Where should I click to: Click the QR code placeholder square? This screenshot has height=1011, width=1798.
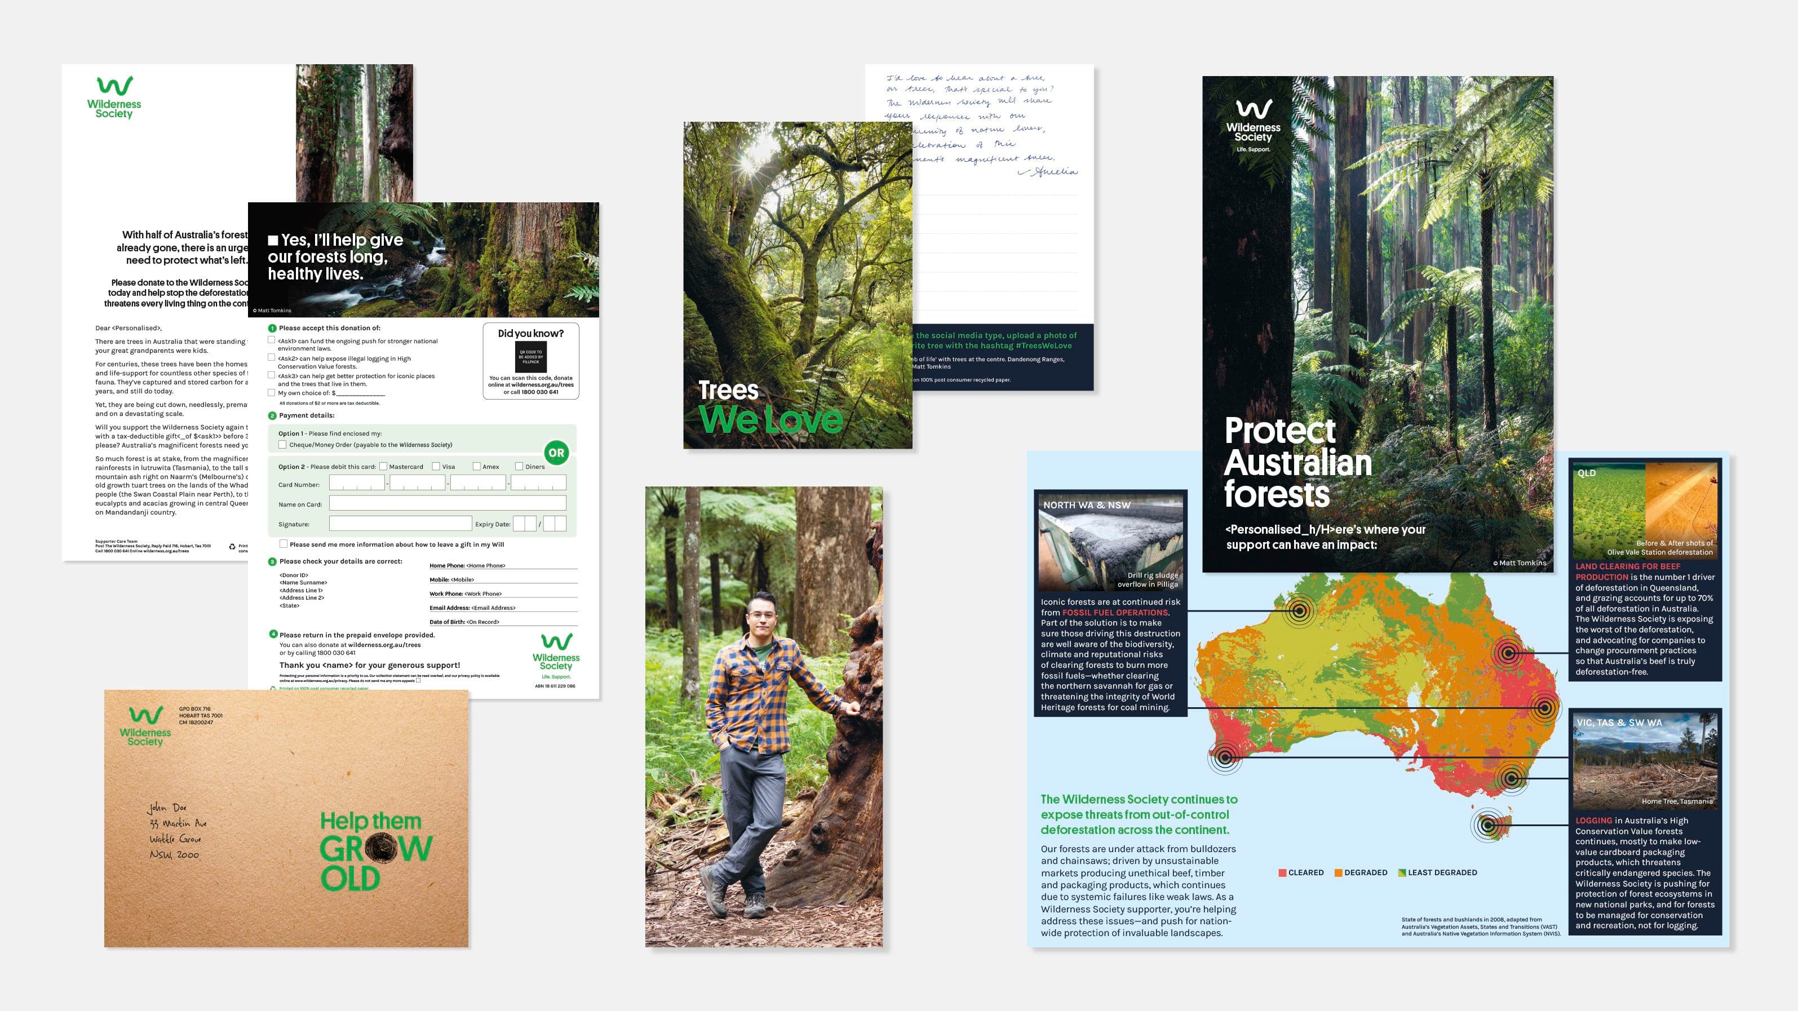(530, 357)
